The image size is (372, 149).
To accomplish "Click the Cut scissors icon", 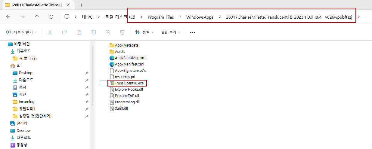I will [x=50, y=32].
